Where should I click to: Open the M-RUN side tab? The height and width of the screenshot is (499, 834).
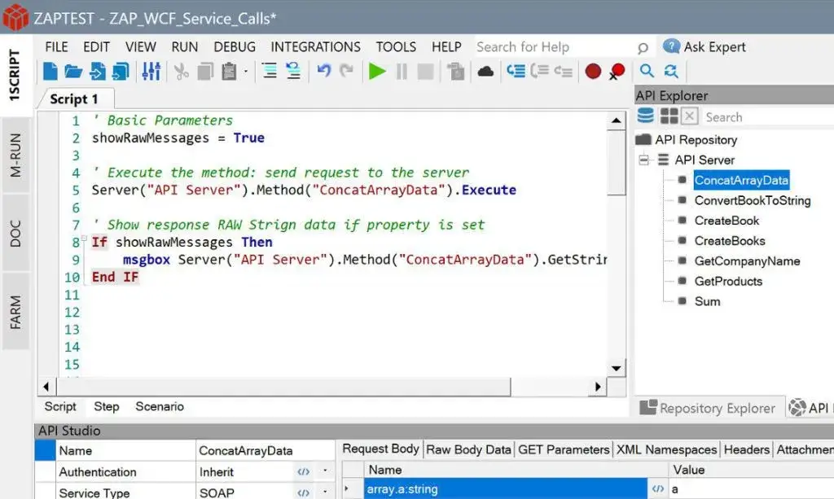[x=16, y=155]
